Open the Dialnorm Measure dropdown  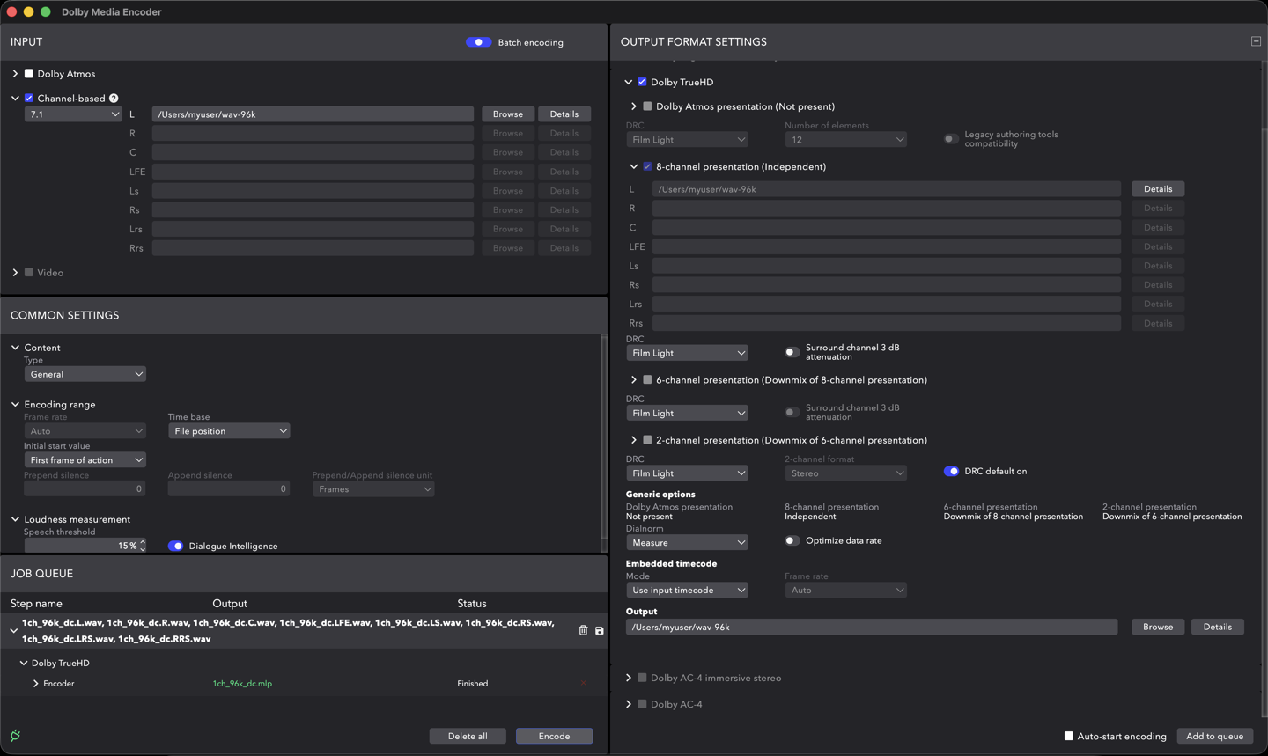[687, 543]
